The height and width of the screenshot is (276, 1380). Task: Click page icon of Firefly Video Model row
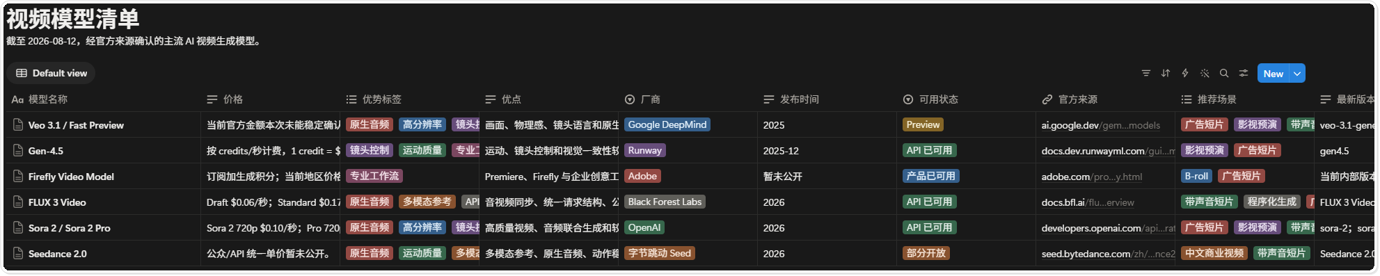point(18,177)
